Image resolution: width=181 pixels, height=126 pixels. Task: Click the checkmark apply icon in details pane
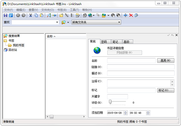click(x=168, y=35)
